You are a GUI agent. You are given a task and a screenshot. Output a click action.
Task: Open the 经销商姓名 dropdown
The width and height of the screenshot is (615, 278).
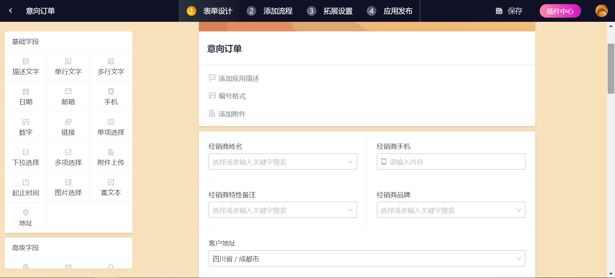pos(283,162)
